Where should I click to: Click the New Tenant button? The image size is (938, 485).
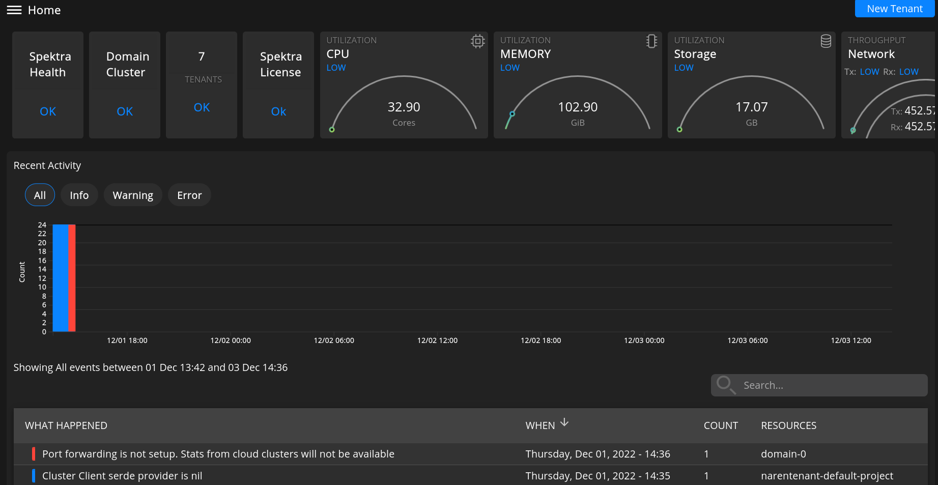coord(894,9)
